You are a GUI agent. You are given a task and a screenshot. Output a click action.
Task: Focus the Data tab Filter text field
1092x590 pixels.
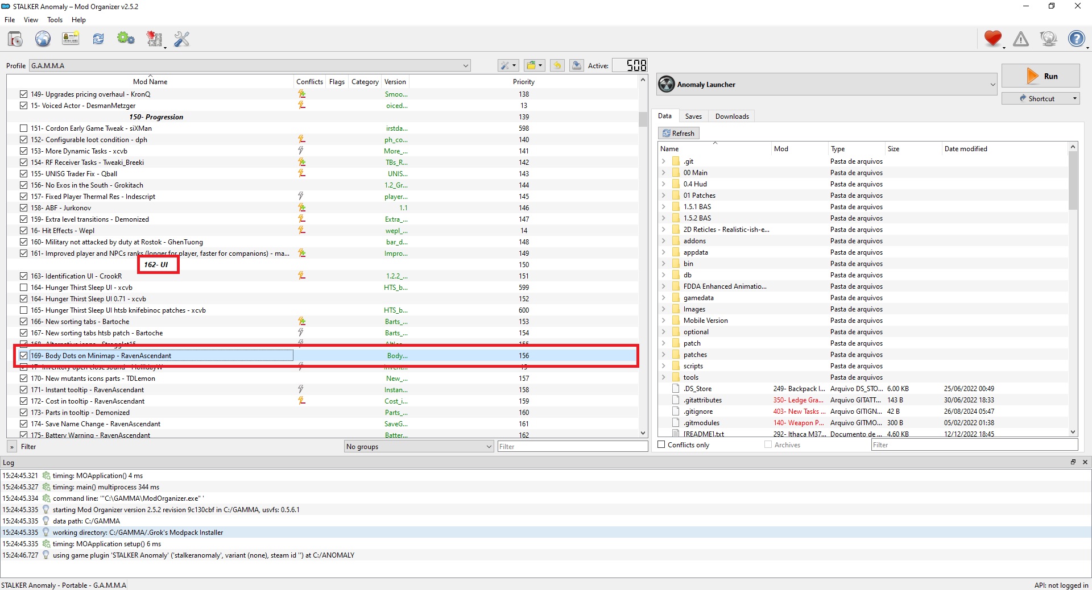point(974,445)
